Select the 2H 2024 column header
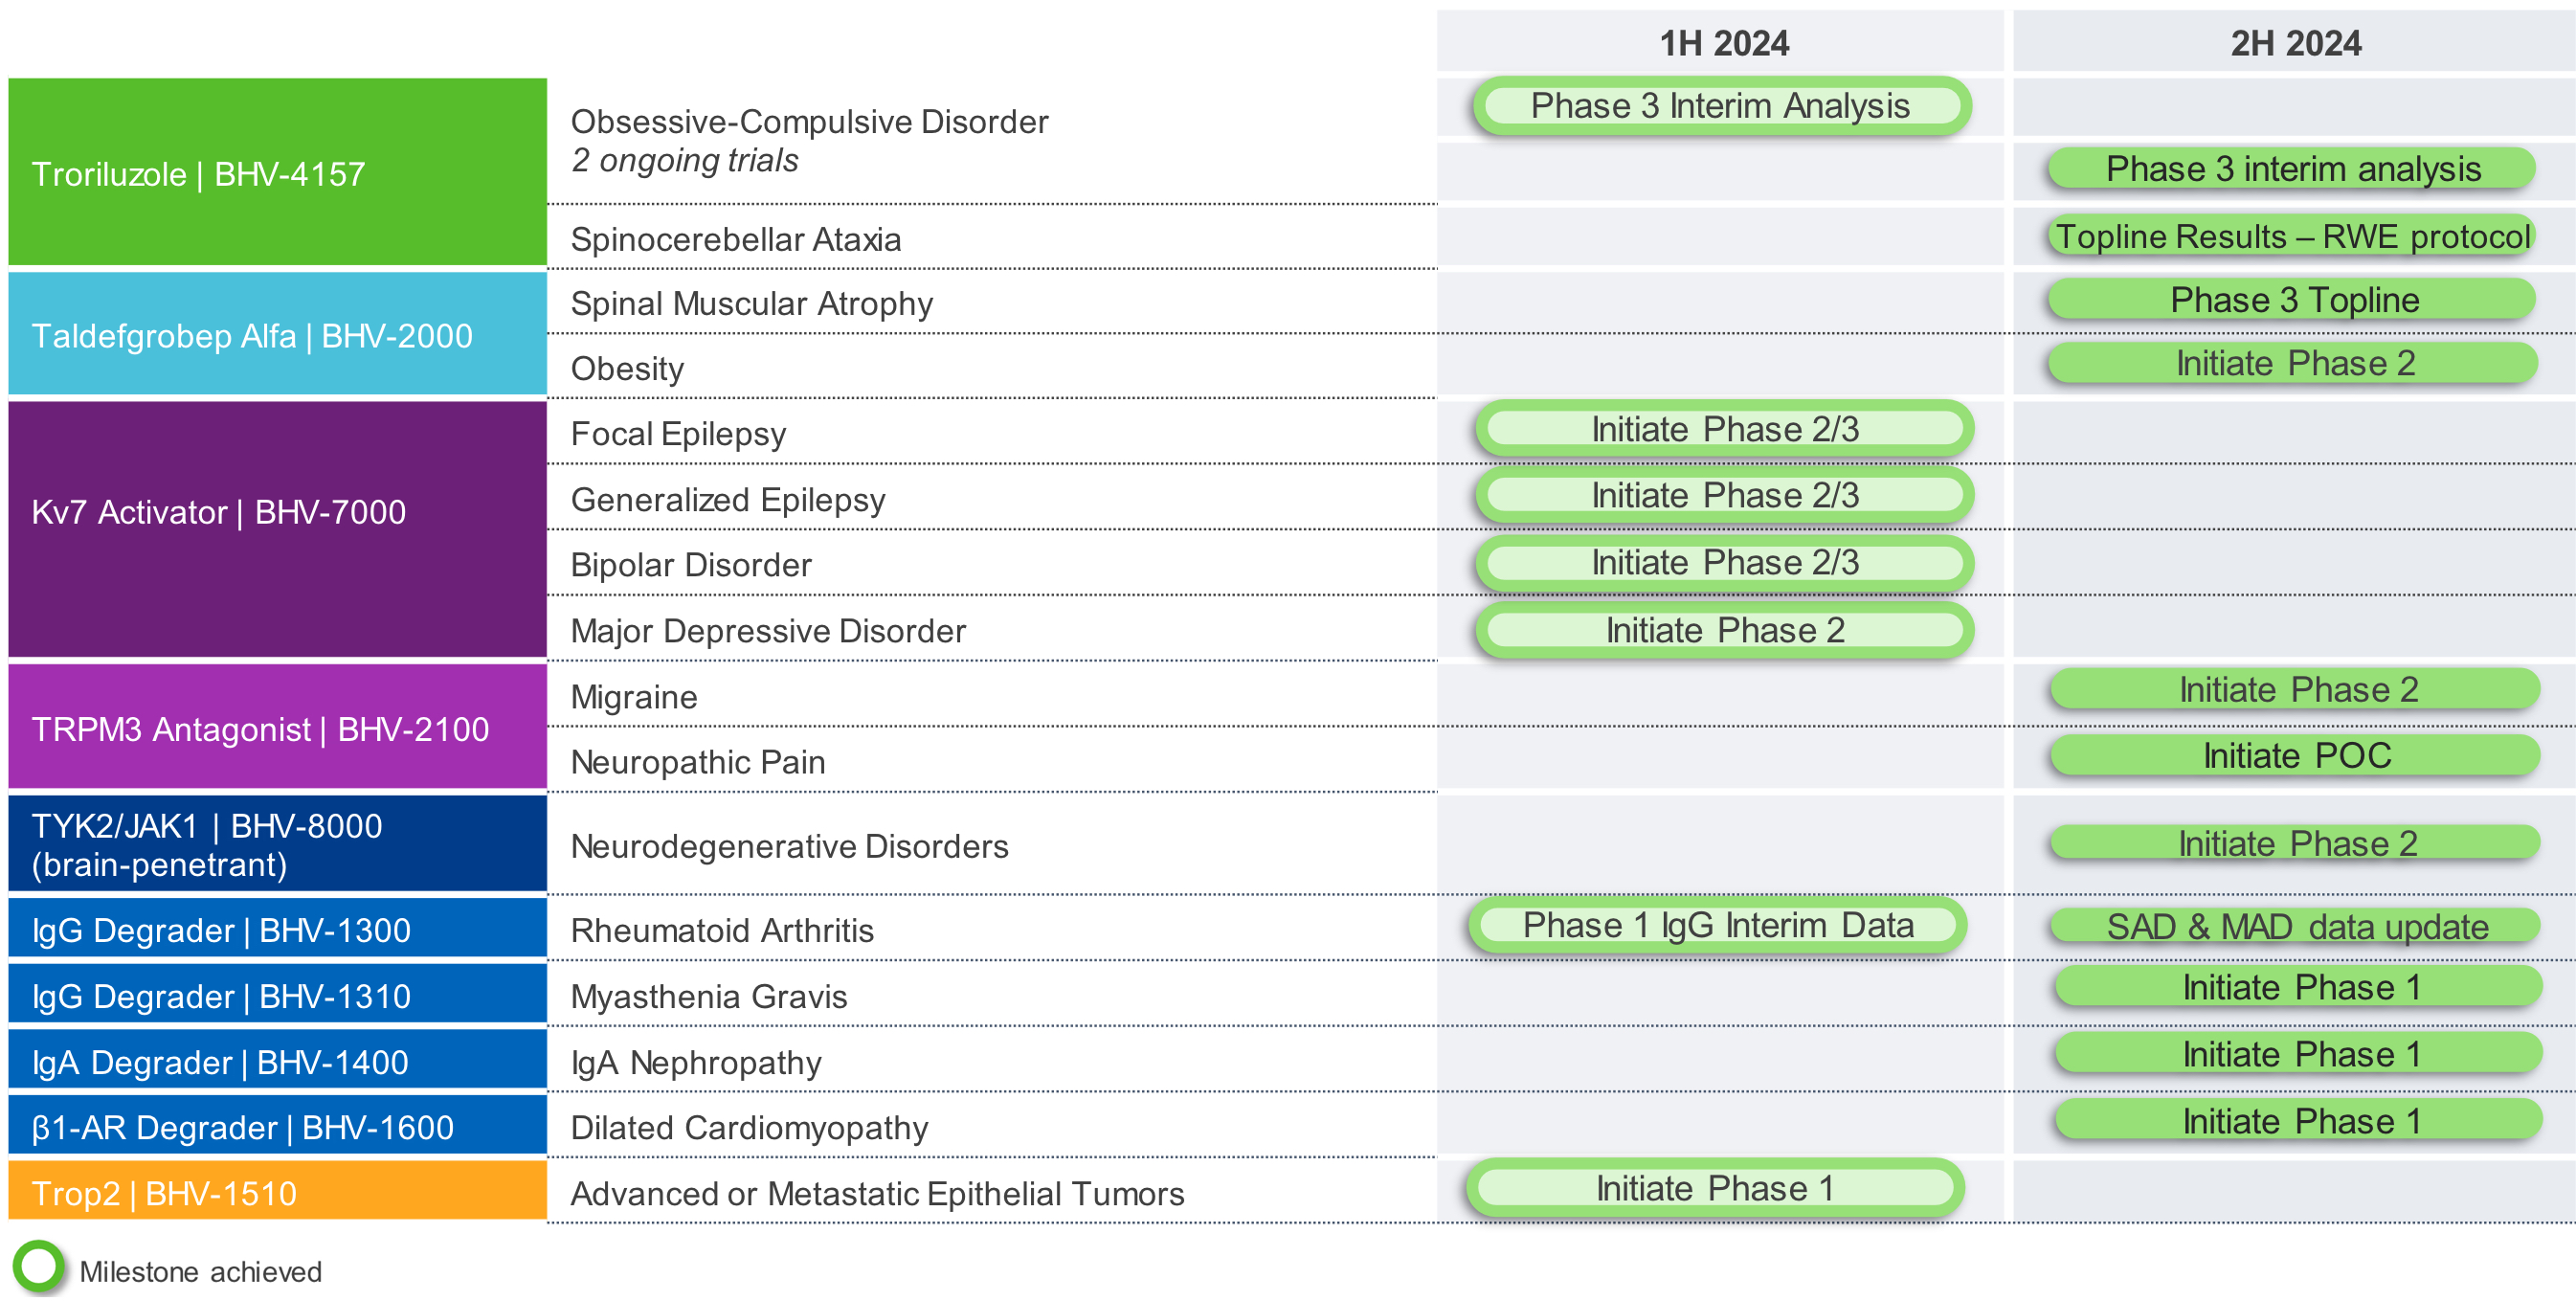The image size is (2576, 1301). (2295, 44)
